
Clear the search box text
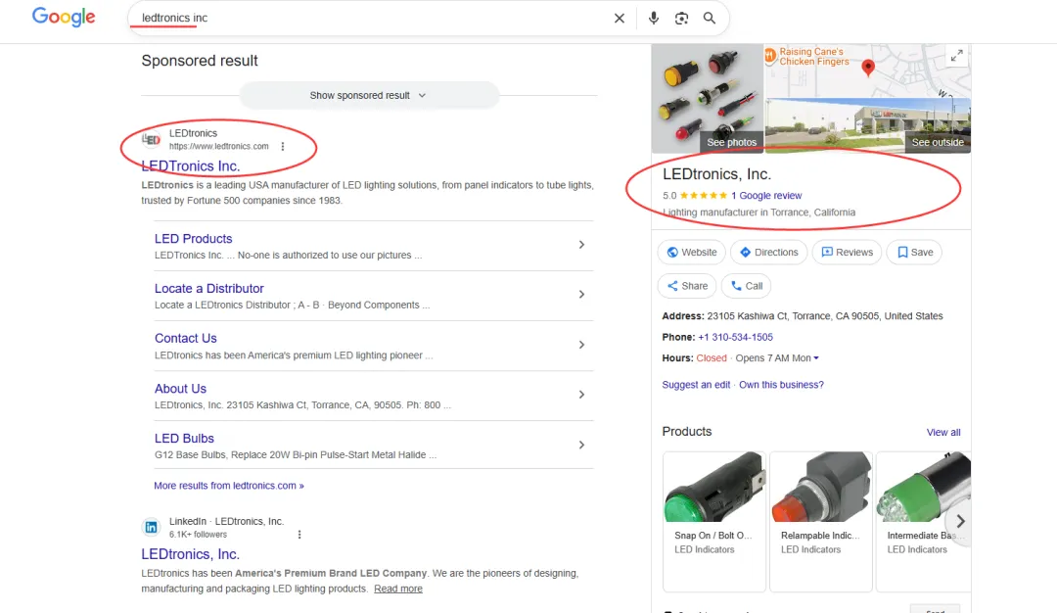point(620,18)
